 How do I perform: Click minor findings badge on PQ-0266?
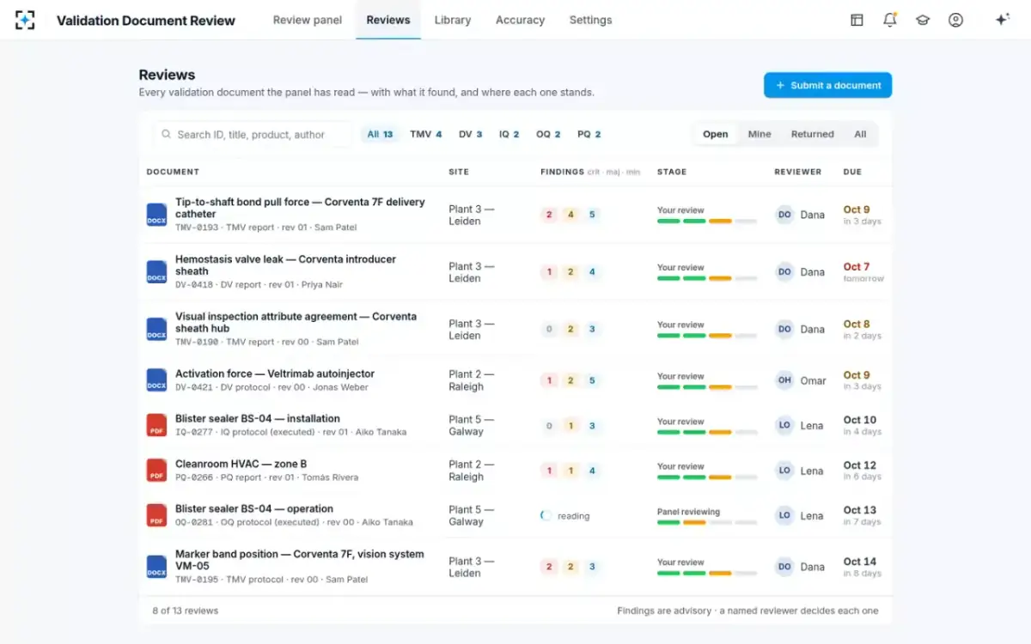(x=592, y=471)
